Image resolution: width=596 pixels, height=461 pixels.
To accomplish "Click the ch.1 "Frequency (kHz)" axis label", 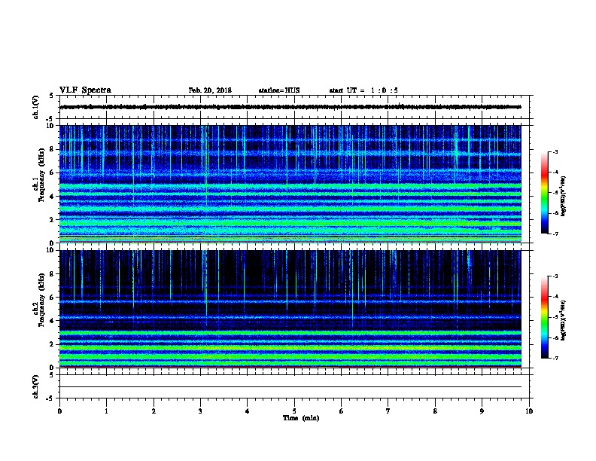I will pos(41,175).
